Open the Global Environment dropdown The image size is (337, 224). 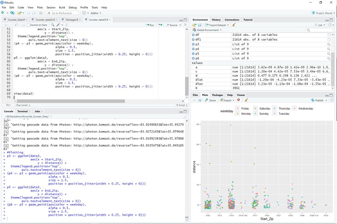click(x=207, y=30)
